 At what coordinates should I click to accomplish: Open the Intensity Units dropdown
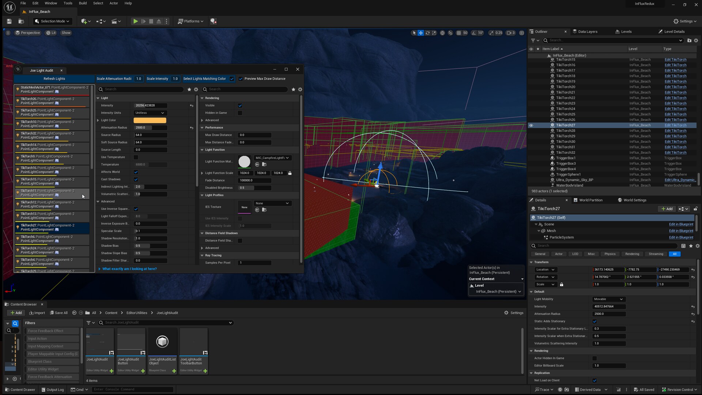pos(150,113)
